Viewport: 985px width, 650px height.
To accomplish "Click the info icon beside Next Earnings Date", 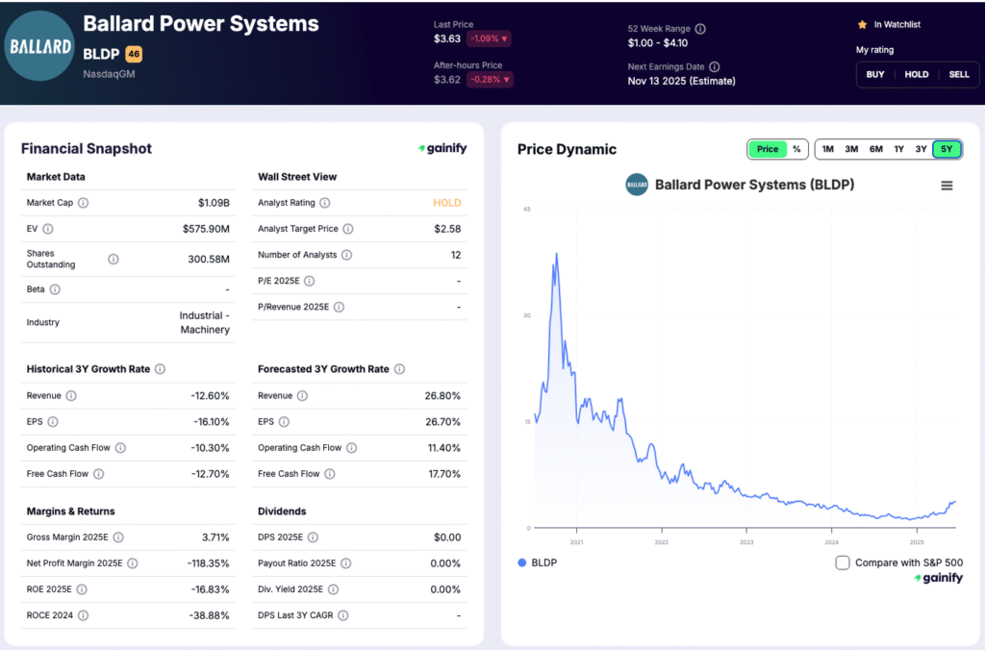I will [x=714, y=67].
